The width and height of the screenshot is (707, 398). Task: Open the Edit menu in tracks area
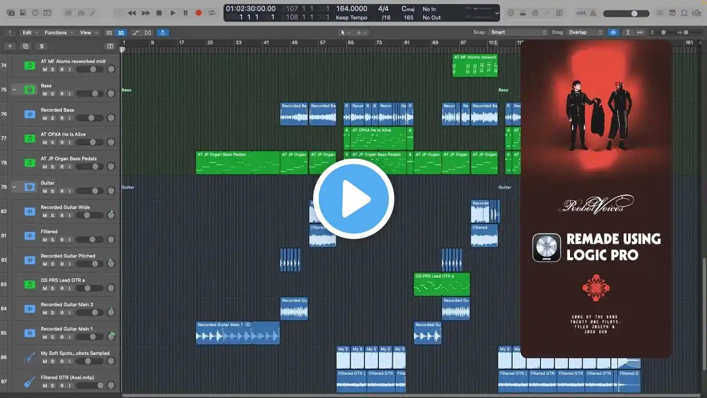[29, 33]
